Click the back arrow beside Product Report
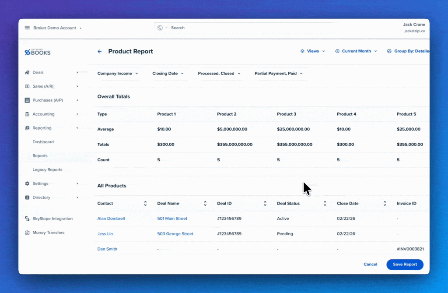This screenshot has width=448, height=293. coord(99,52)
